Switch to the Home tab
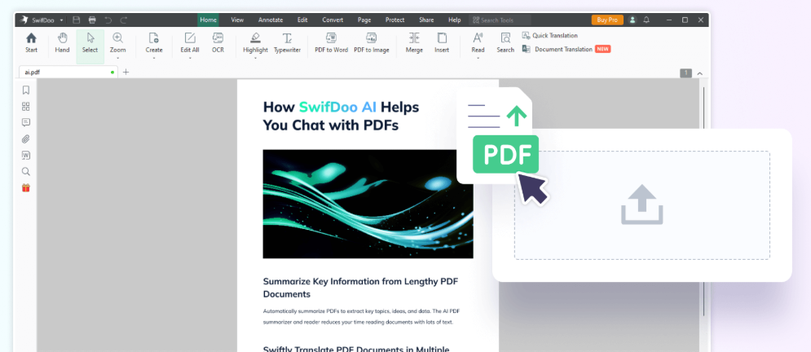 [208, 20]
